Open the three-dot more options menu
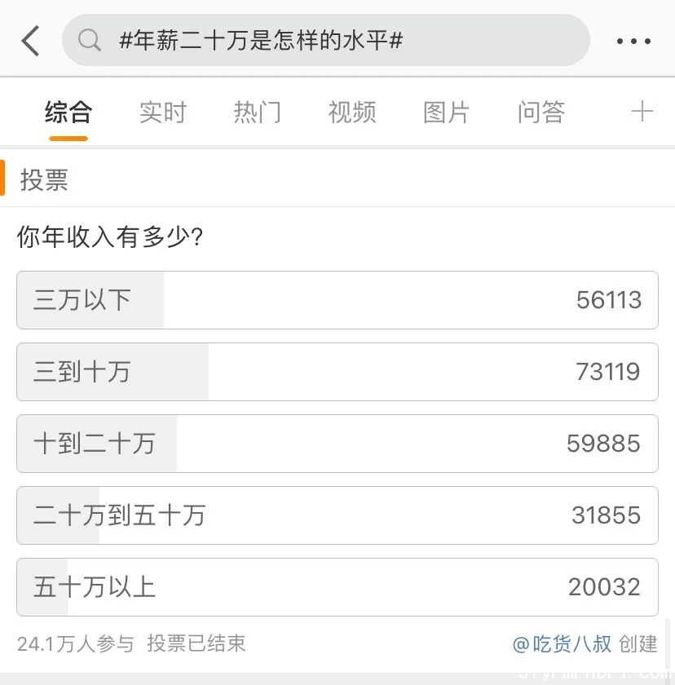This screenshot has width=675, height=685. (633, 41)
